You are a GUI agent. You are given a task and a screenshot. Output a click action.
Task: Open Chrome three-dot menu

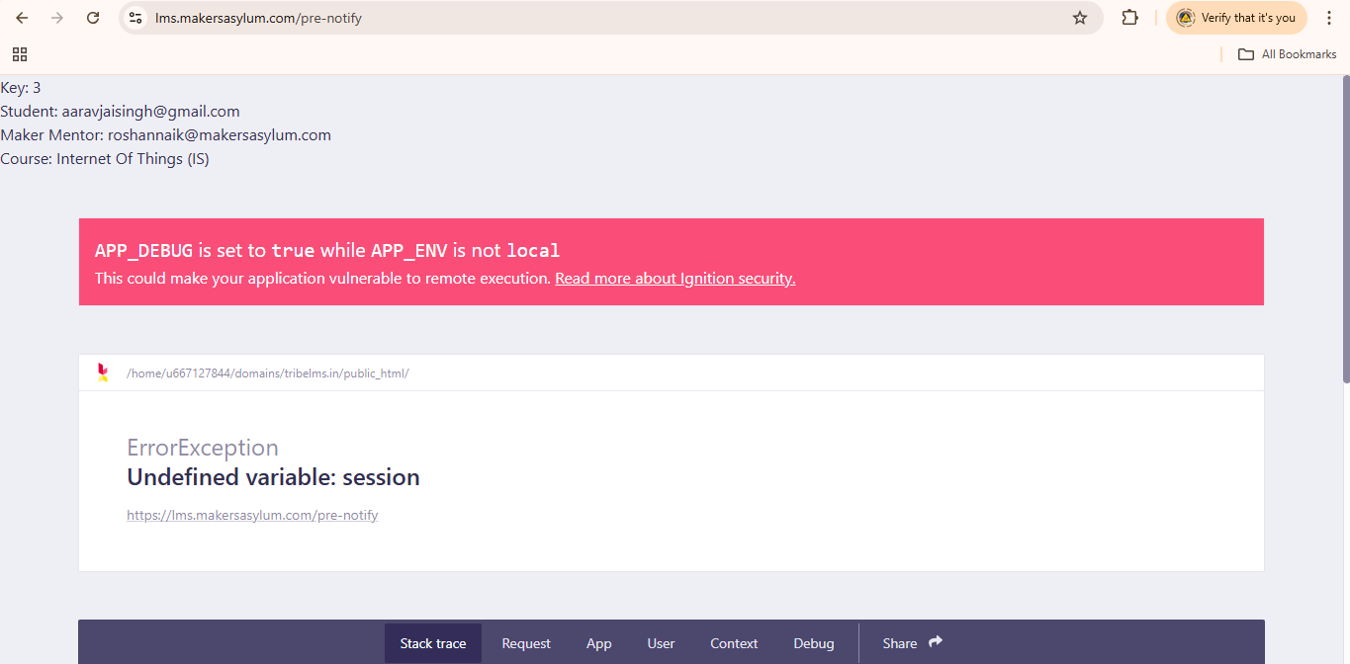click(1329, 18)
